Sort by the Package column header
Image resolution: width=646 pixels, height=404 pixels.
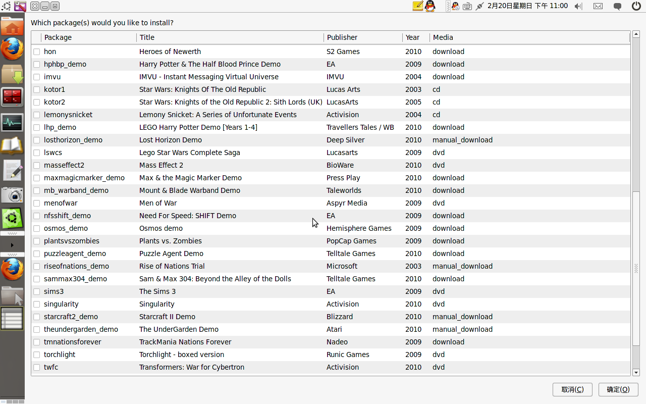(89, 37)
